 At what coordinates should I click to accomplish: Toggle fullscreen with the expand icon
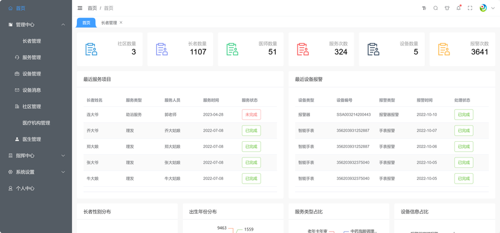tap(470, 8)
